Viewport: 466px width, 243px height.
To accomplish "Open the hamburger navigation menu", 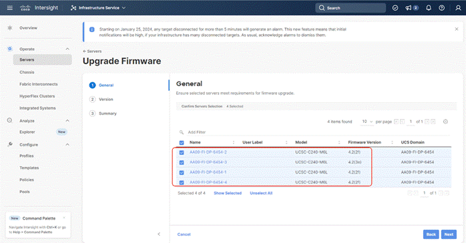I will [10, 8].
